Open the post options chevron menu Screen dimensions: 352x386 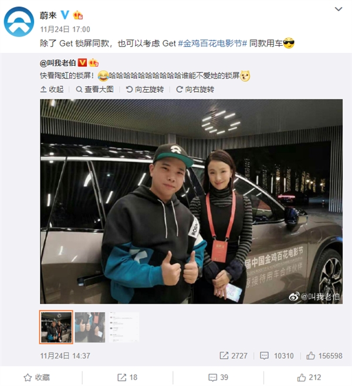click(x=339, y=9)
